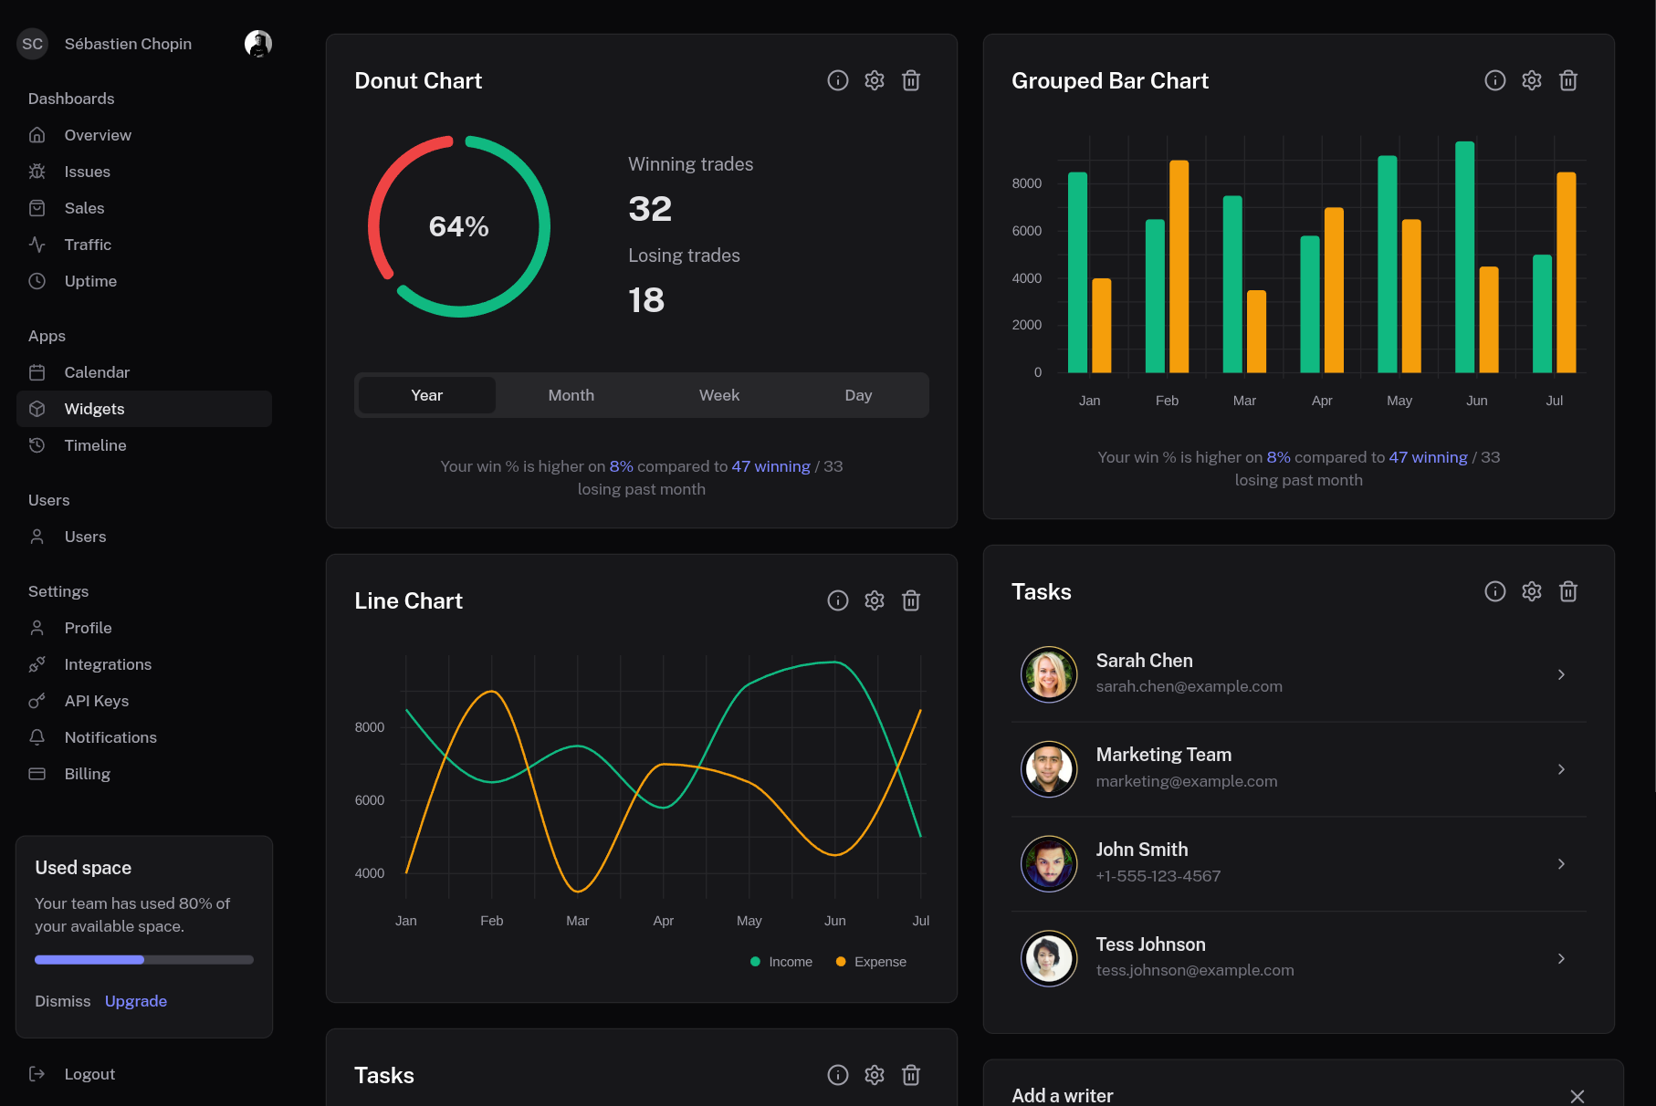The height and width of the screenshot is (1106, 1656).
Task: Show info for the Line Chart
Action: (x=837, y=600)
